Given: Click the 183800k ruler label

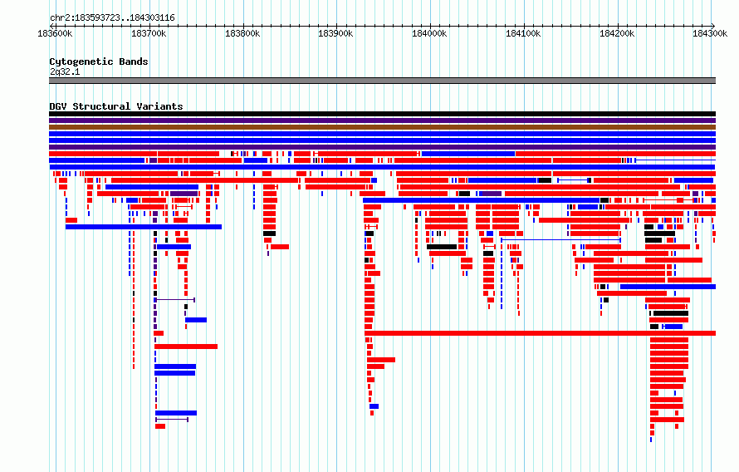Looking at the screenshot, I should pyautogui.click(x=242, y=33).
